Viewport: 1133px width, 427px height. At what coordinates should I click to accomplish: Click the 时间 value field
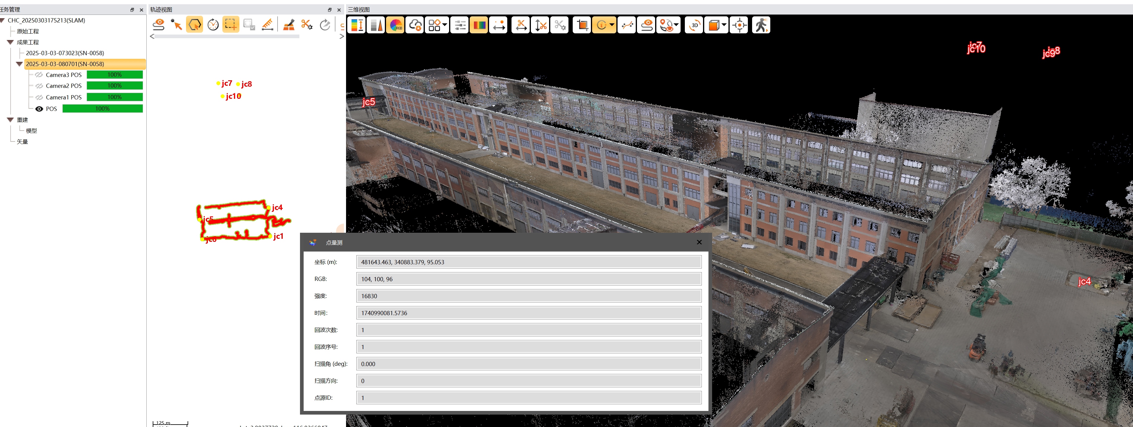(529, 313)
